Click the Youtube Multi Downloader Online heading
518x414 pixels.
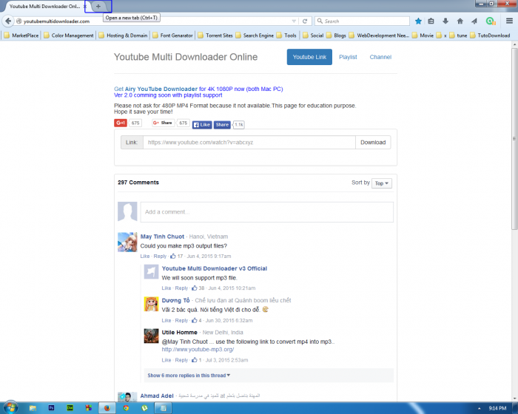186,57
